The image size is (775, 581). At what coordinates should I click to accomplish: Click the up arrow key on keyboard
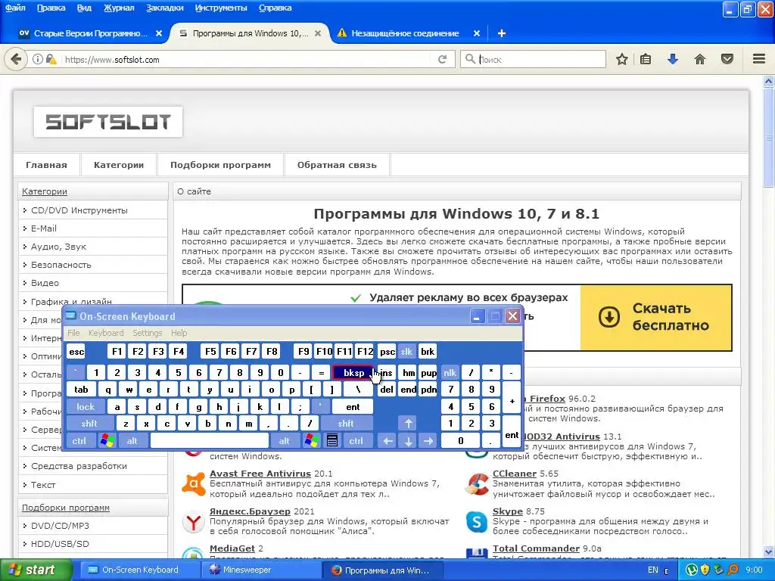tap(408, 424)
